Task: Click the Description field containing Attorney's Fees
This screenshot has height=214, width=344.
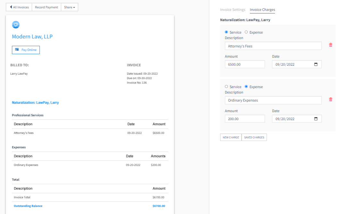Action: tap(273, 45)
